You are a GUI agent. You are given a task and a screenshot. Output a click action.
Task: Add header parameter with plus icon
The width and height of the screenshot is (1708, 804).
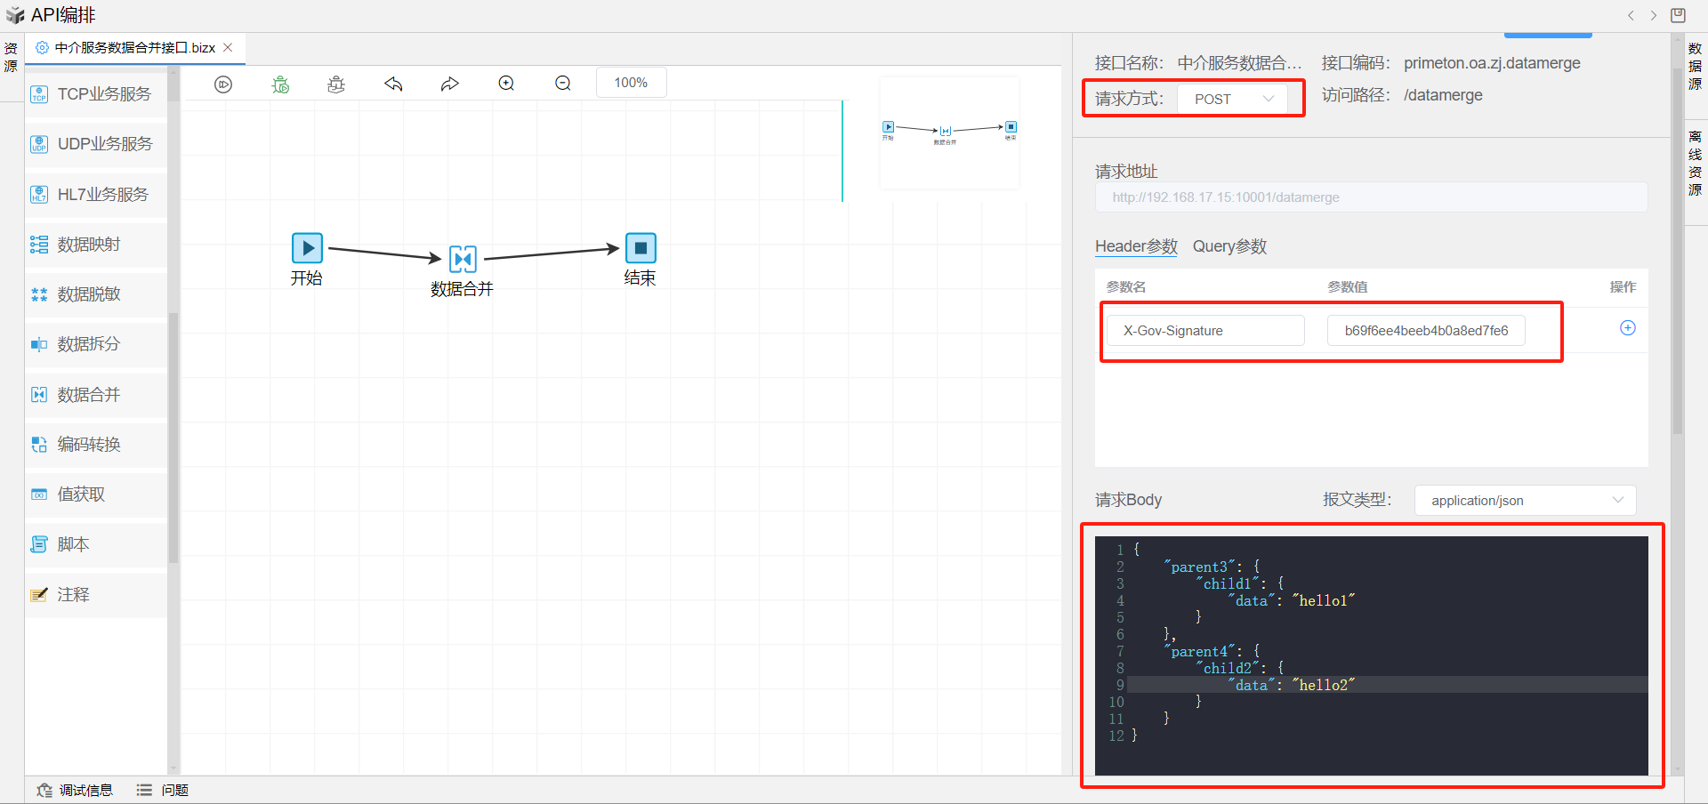click(1627, 328)
